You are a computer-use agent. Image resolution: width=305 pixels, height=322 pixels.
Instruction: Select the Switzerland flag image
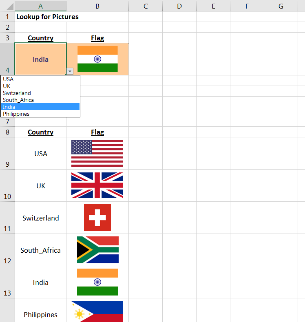(97, 218)
